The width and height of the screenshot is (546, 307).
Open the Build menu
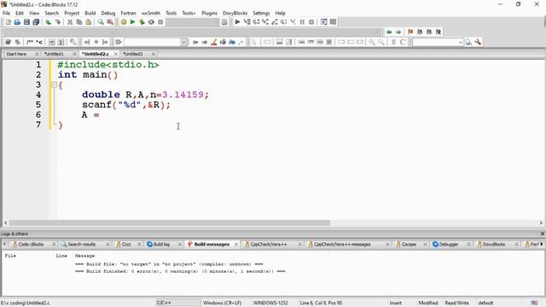pyautogui.click(x=90, y=14)
